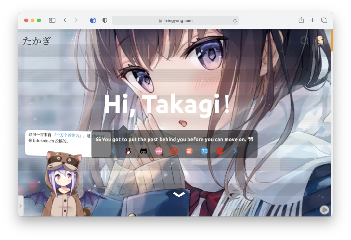
Task: Go forward in Safari history
Action: tap(76, 20)
